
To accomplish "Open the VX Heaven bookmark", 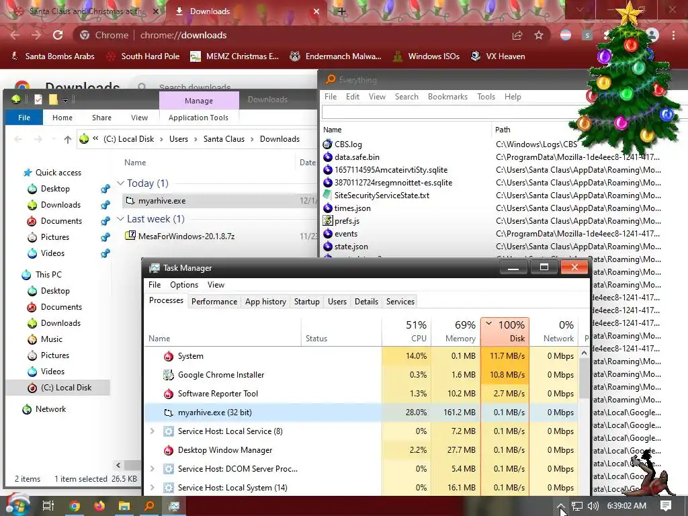I will [x=498, y=56].
